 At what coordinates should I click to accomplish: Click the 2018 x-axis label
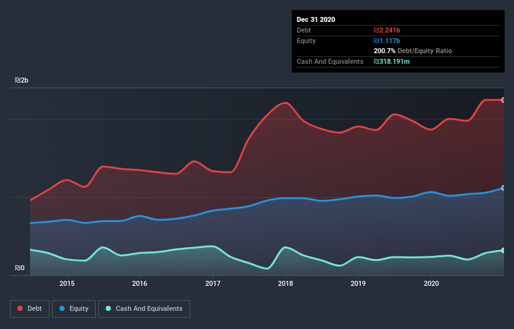pyautogui.click(x=285, y=283)
